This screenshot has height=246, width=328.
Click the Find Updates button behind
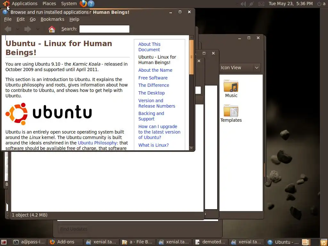click(73, 229)
